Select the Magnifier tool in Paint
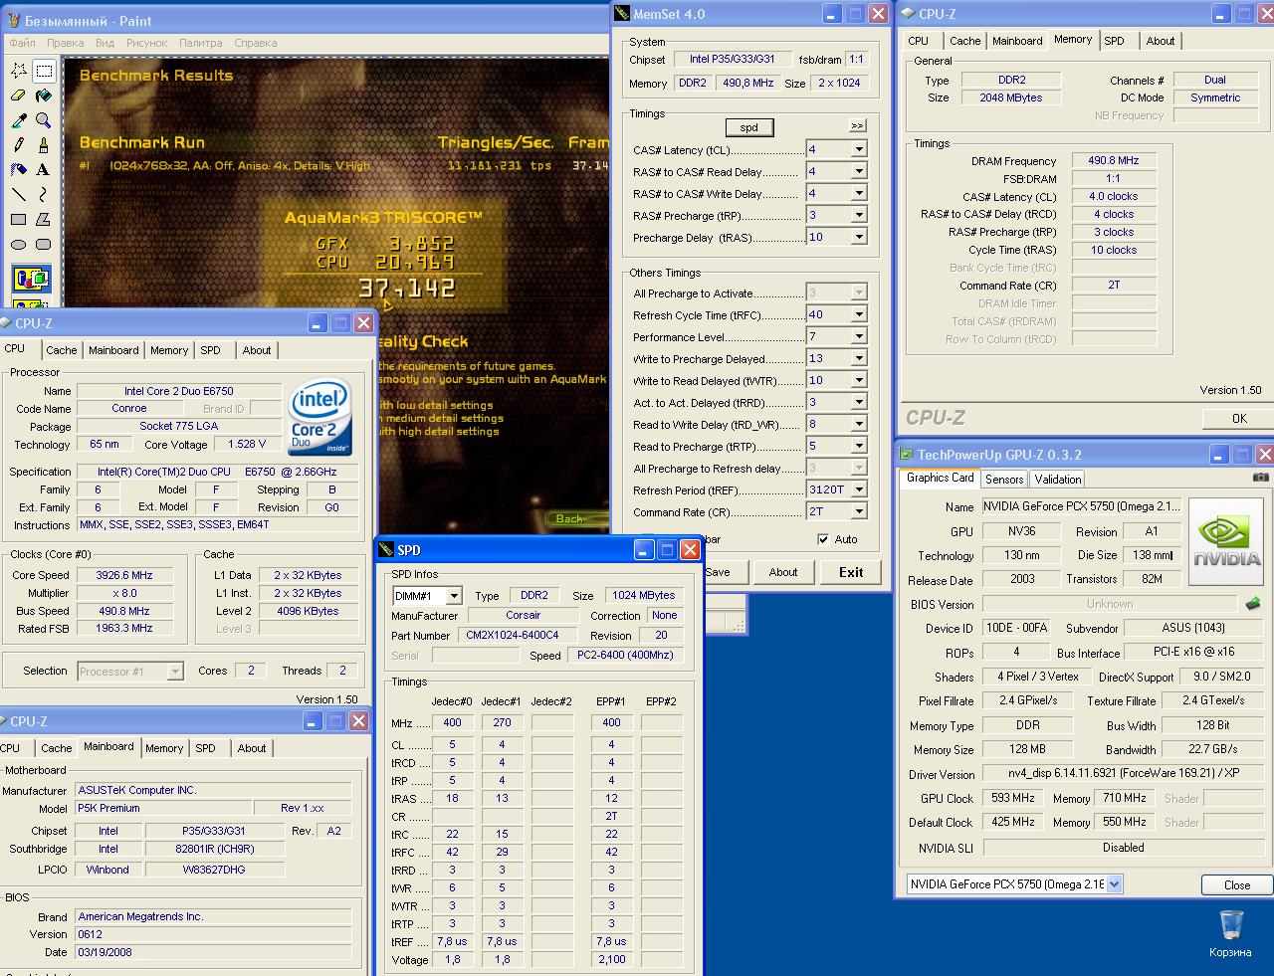The height and width of the screenshot is (976, 1274). [44, 120]
